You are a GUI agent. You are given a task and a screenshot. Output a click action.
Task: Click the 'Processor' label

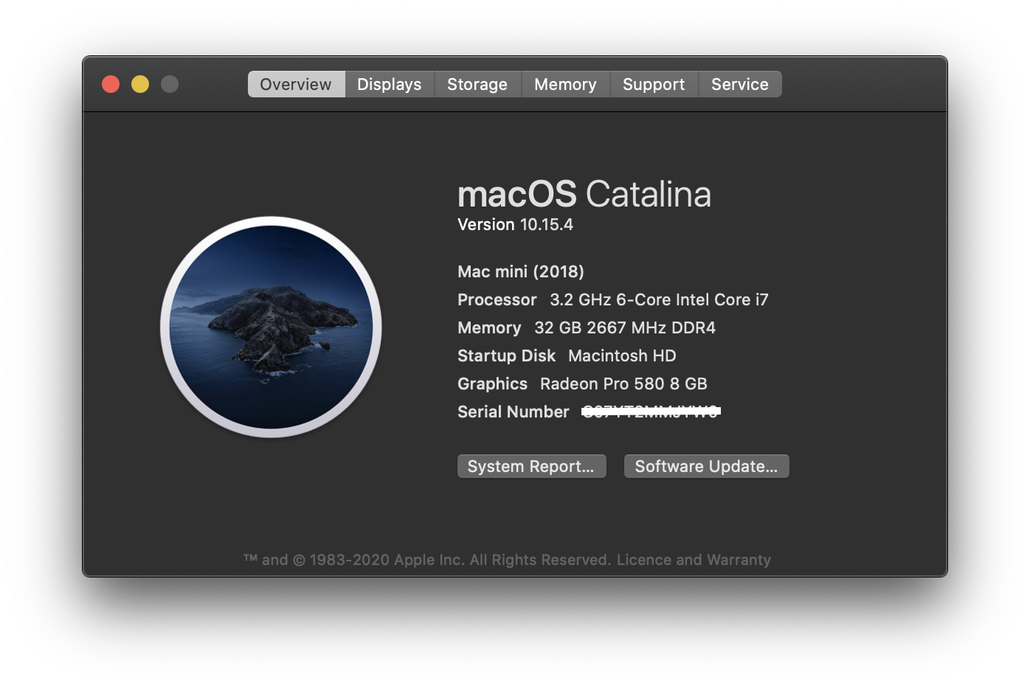[x=497, y=299]
